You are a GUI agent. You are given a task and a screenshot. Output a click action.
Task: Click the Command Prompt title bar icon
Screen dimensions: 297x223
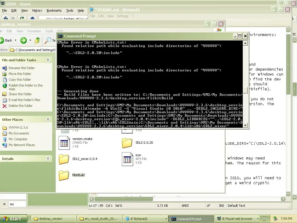(x=60, y=36)
